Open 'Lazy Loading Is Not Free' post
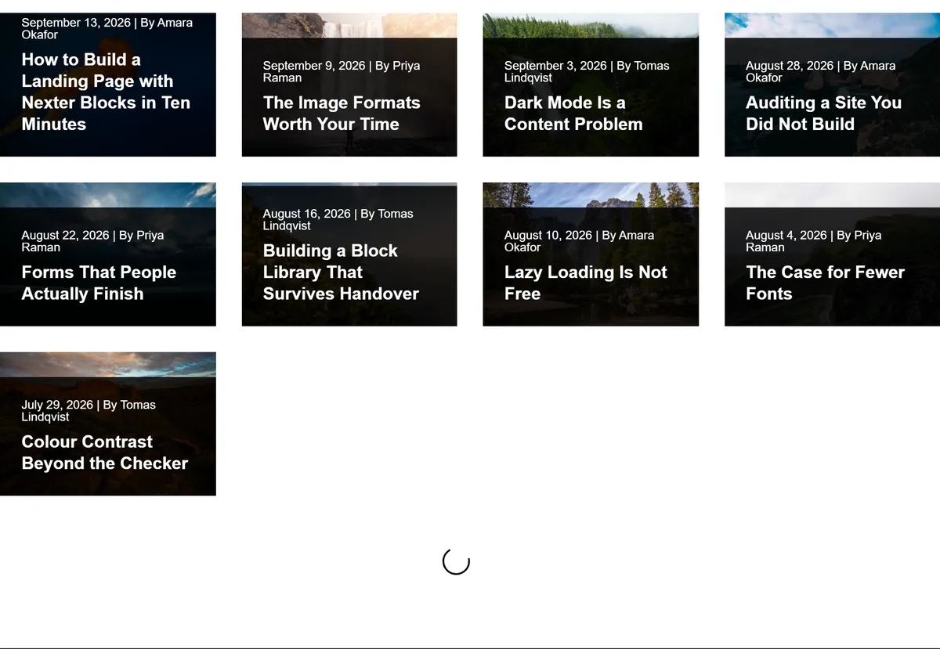This screenshot has height=649, width=940. pyautogui.click(x=585, y=283)
